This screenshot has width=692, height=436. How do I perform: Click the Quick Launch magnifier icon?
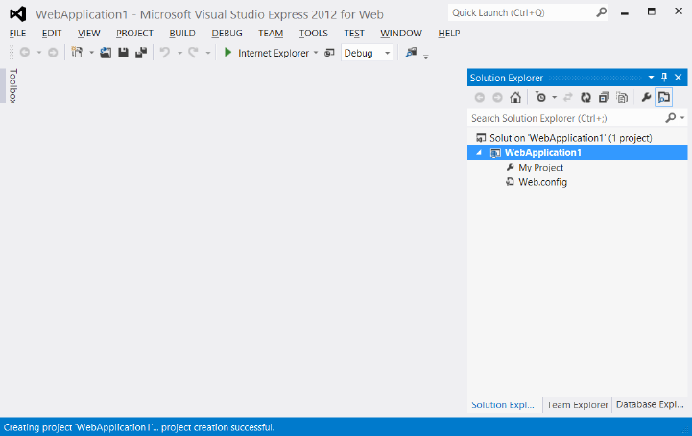pyautogui.click(x=601, y=12)
